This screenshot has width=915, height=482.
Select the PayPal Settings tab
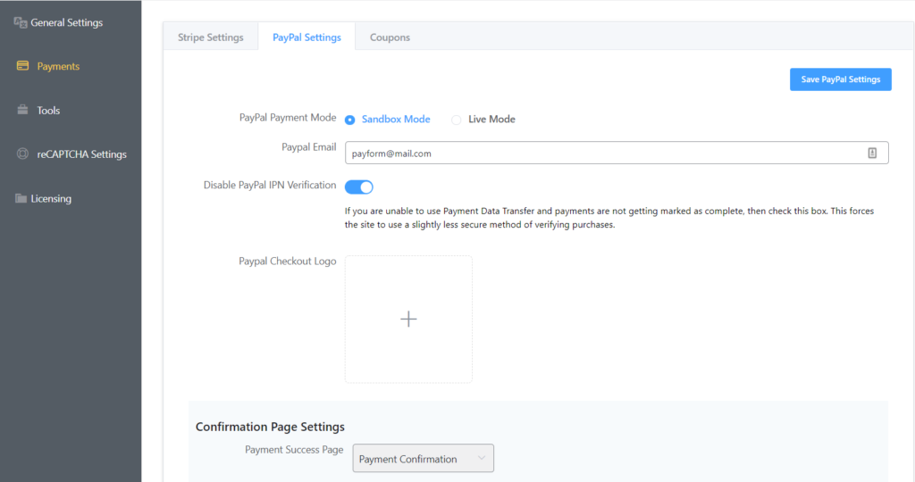click(x=306, y=37)
